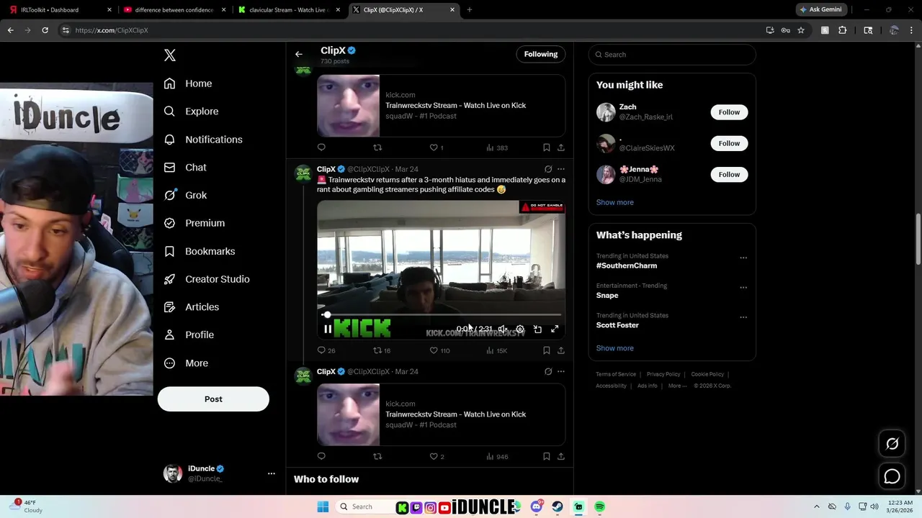922x518 pixels.
Task: Open Premium in the sidebar
Action: pyautogui.click(x=194, y=223)
